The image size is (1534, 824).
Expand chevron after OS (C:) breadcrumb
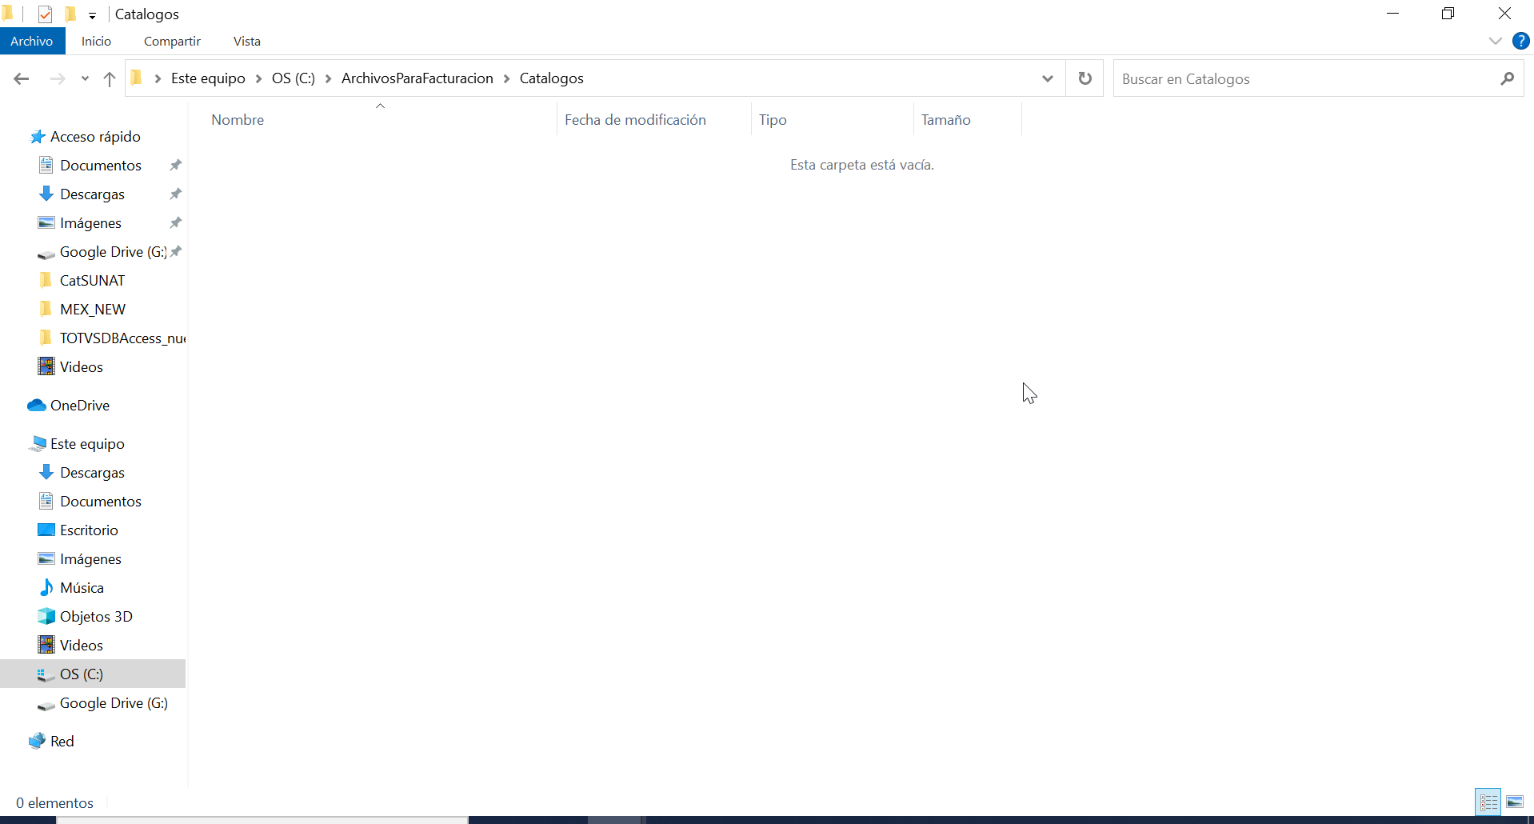pos(328,78)
